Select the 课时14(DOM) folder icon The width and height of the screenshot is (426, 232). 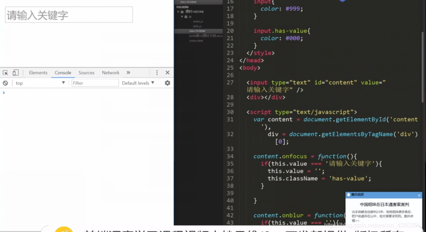coord(182,12)
